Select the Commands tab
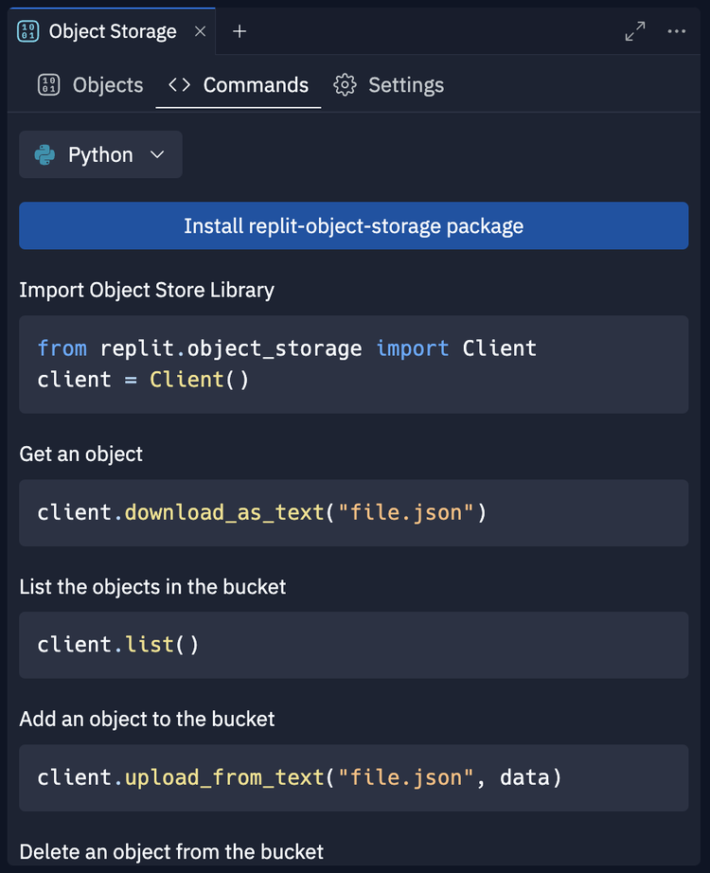 [x=255, y=84]
